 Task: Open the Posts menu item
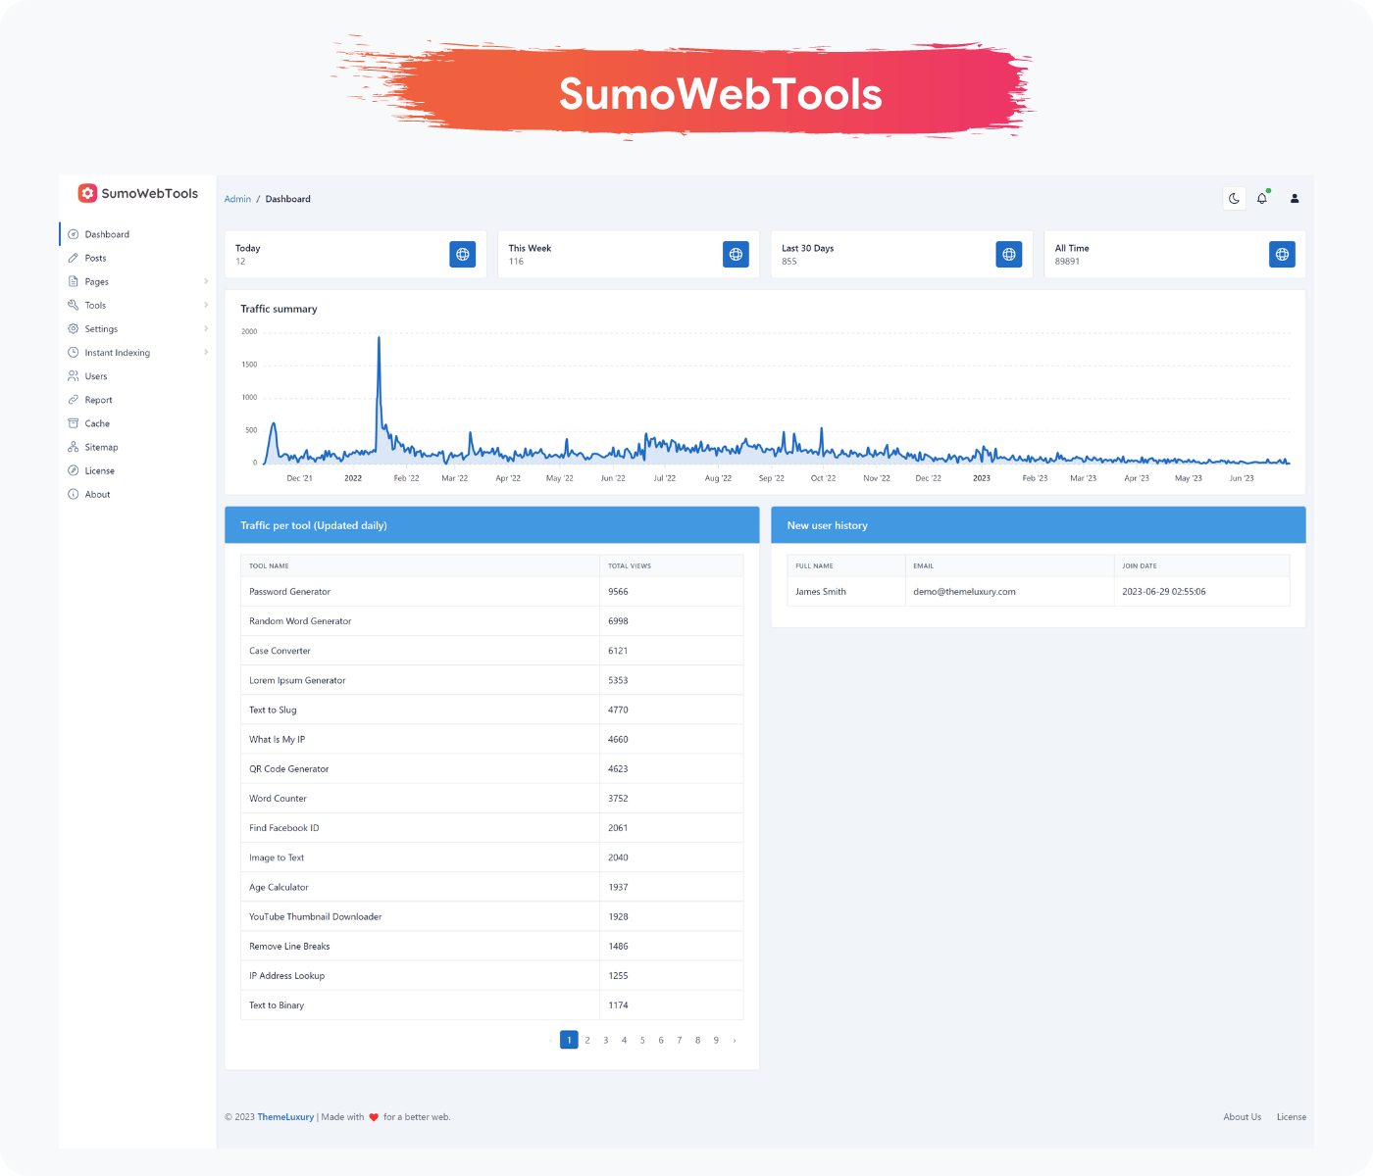click(x=95, y=258)
